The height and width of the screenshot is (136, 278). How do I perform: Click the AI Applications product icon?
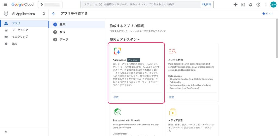(x=6, y=14)
